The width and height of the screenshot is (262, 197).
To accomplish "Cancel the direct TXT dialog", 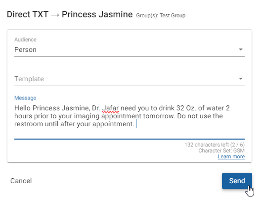I will click(21, 181).
